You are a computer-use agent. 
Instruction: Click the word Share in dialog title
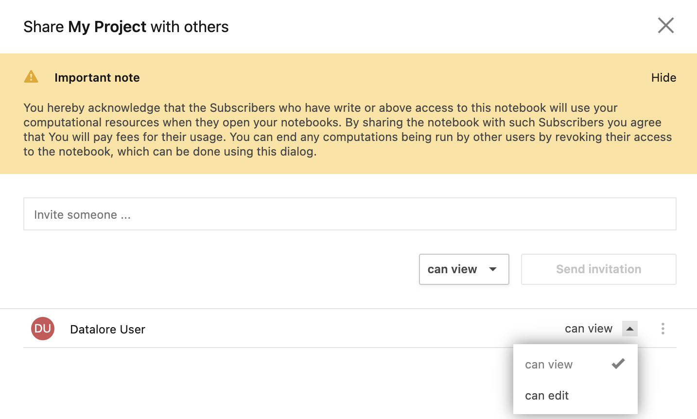[x=44, y=27]
